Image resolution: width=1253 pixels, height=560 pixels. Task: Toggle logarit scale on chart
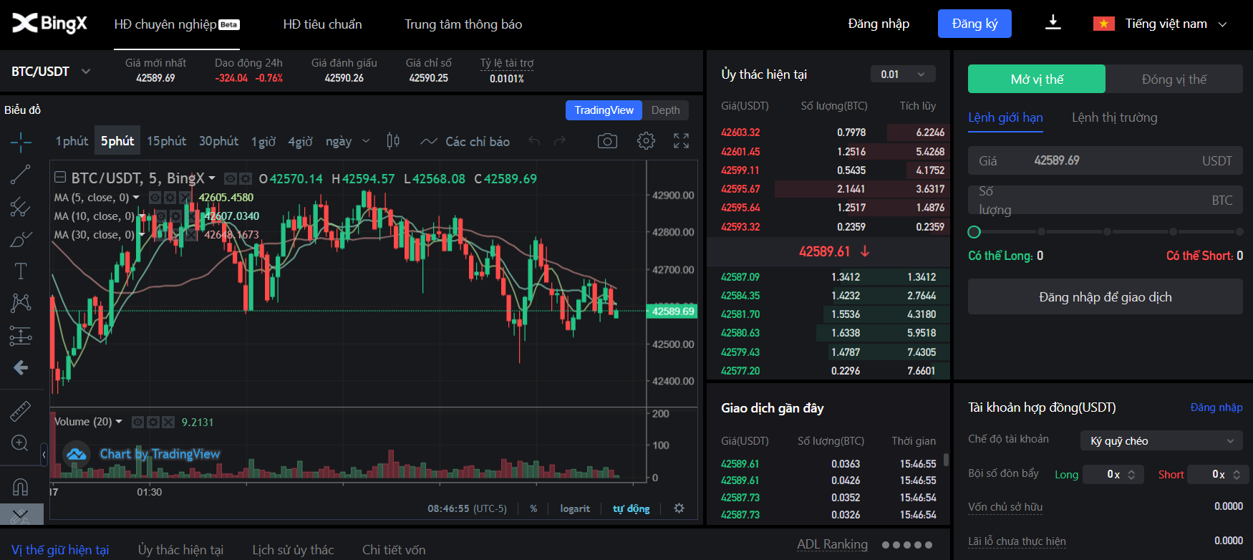[575, 508]
